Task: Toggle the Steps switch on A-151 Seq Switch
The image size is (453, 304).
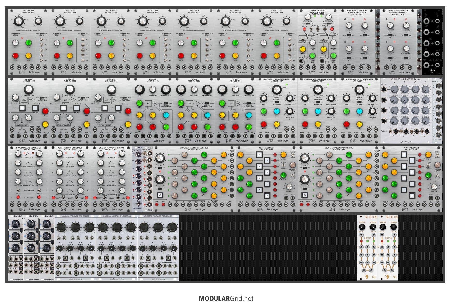Action: (139, 204)
